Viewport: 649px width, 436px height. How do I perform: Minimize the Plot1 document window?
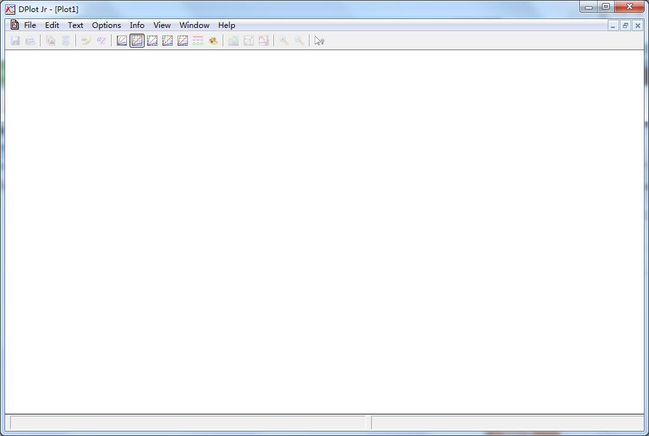613,25
